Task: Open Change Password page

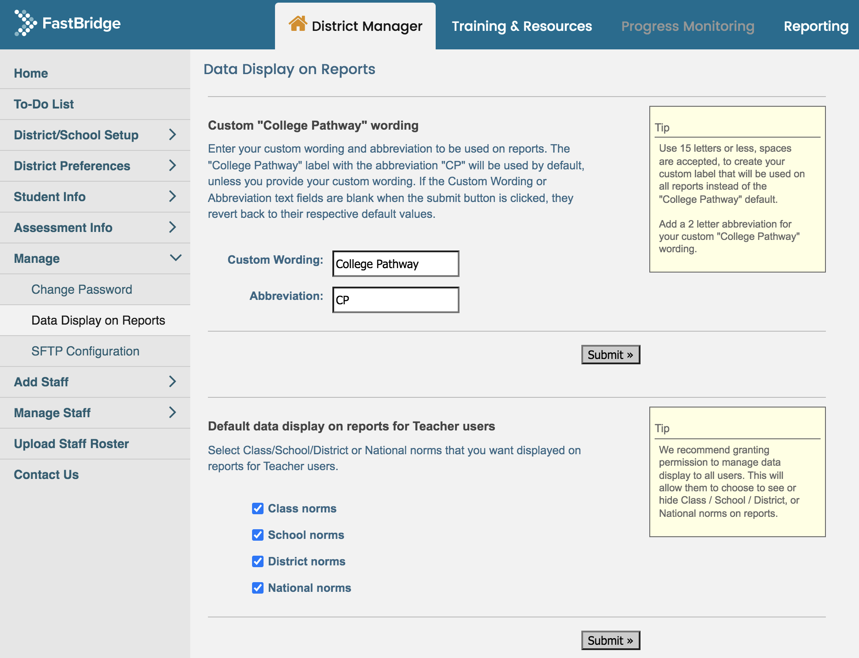Action: coord(95,289)
